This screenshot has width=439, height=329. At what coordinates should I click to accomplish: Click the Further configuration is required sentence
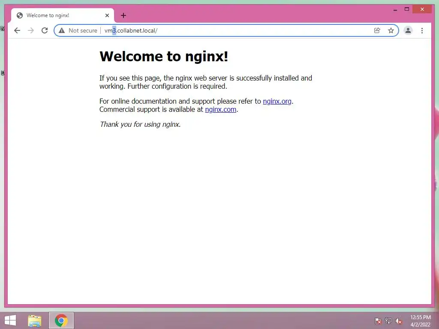pos(177,86)
